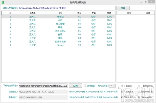Screen dimensions: 156x103
Task: Click the download root directory path field
Action: (43, 86)
